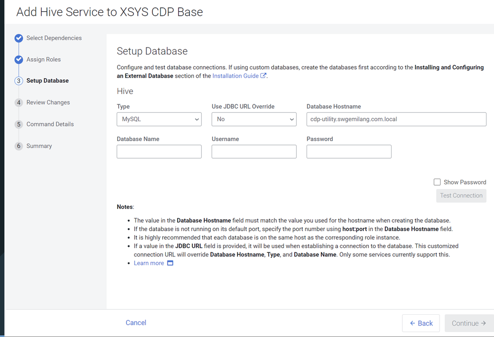The height and width of the screenshot is (337, 494).
Task: Click the Username field label
Action: click(225, 139)
